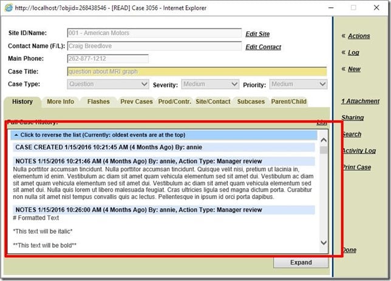Viewport: 391px width, 281px height.
Task: Click the Main Phone field
Action: point(107,59)
